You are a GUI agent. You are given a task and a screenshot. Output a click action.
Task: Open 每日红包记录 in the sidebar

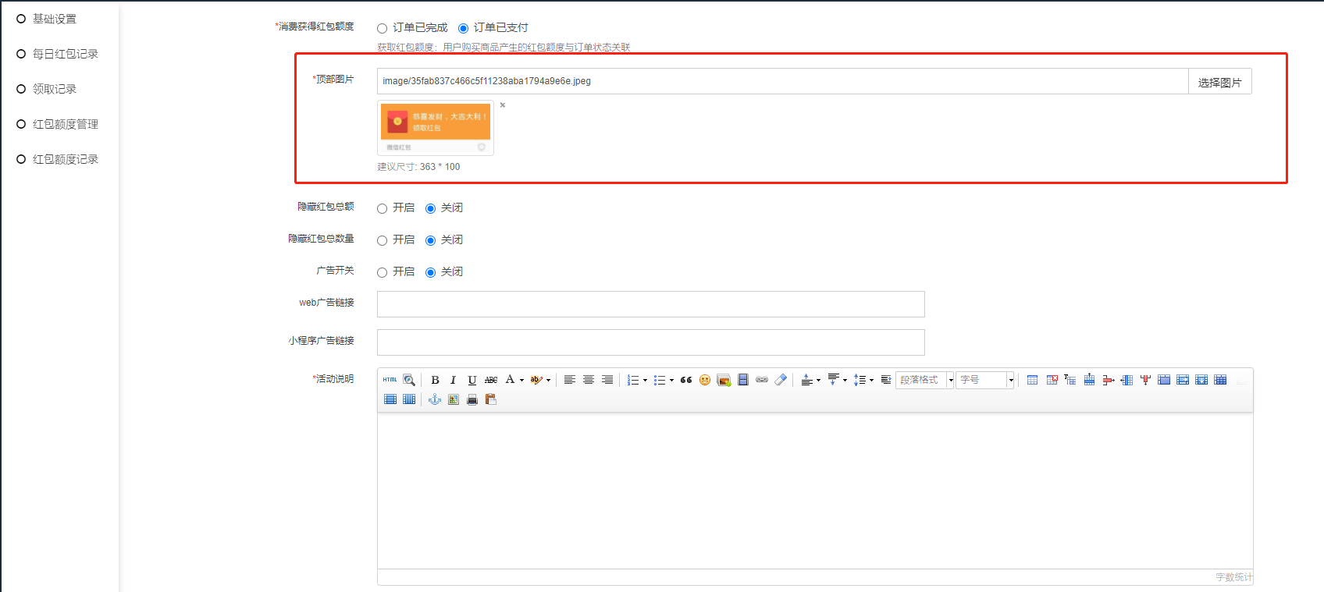coord(65,54)
